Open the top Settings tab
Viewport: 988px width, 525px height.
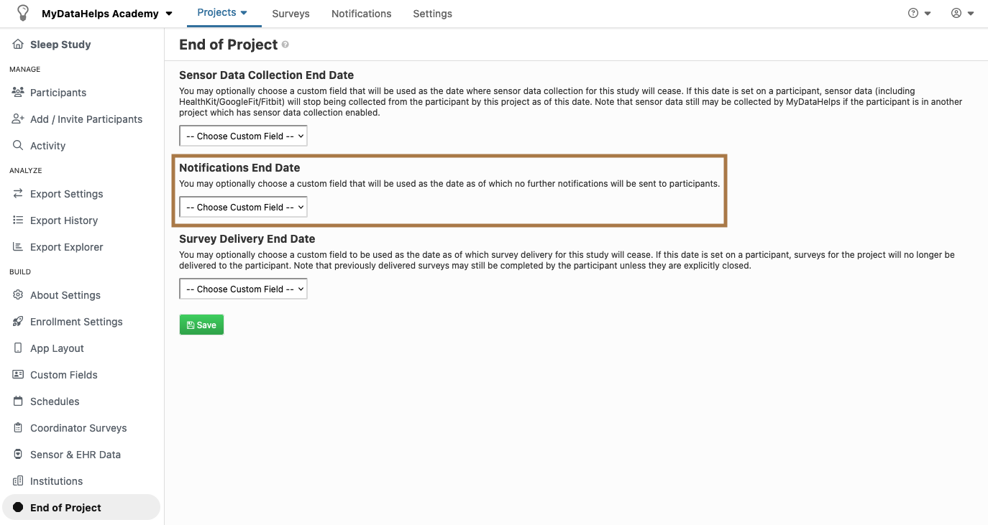(432, 14)
